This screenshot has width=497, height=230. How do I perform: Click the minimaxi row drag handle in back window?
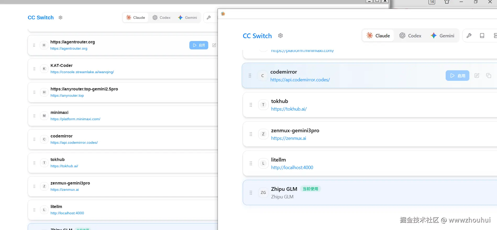[x=34, y=116]
